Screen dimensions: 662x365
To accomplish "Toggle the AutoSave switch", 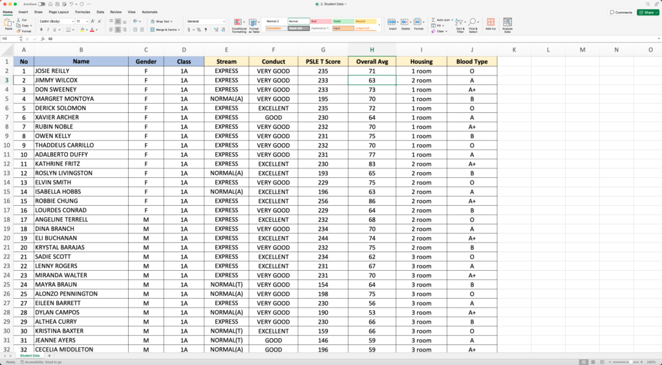I will (41, 4).
